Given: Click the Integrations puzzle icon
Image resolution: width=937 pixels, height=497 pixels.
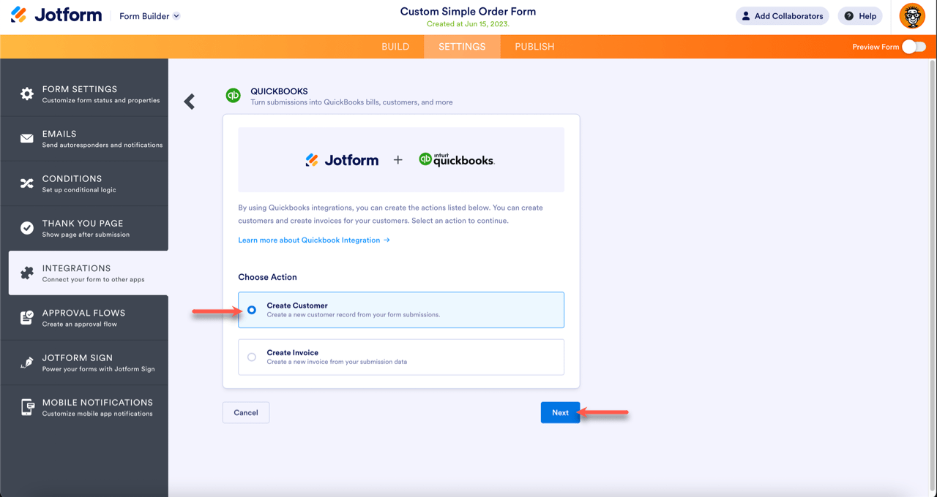Looking at the screenshot, I should tap(27, 273).
